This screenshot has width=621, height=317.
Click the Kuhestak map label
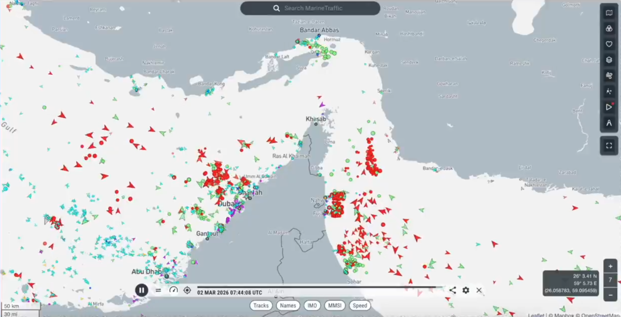click(x=378, y=65)
